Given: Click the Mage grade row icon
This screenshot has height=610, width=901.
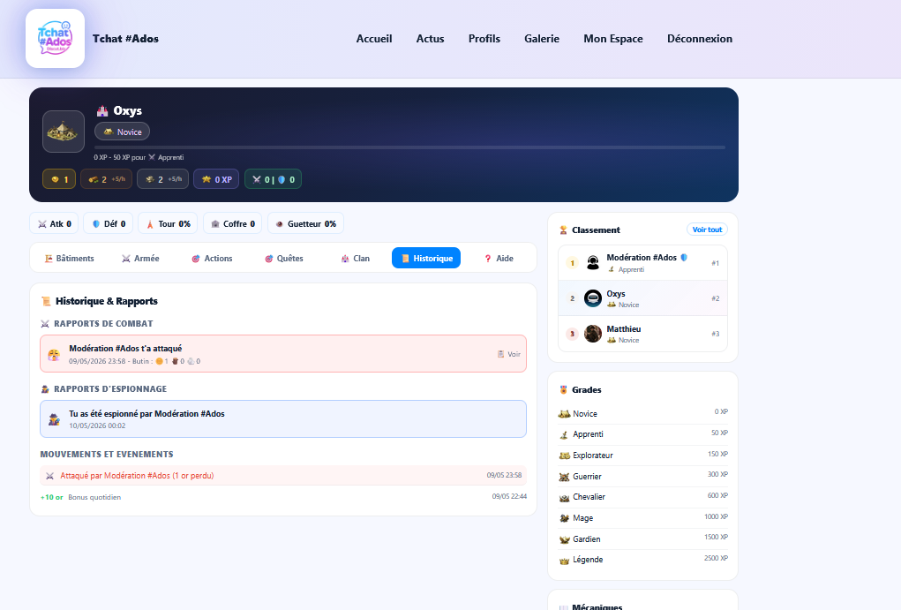Looking at the screenshot, I should [564, 518].
